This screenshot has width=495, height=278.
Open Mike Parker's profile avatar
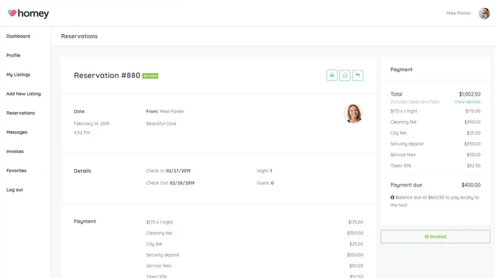click(484, 13)
